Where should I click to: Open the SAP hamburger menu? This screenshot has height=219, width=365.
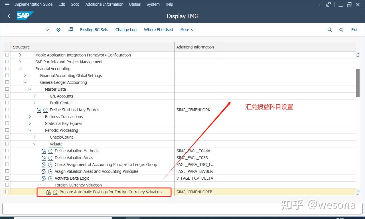(x=7, y=4)
